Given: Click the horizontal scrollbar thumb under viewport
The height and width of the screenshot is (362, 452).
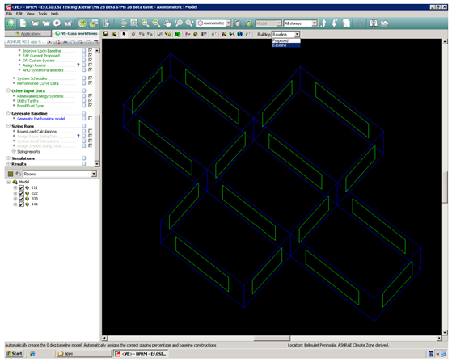Looking at the screenshot, I should click(272, 338).
